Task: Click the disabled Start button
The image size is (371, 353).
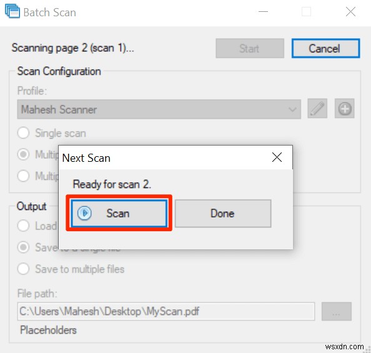Action: pyautogui.click(x=250, y=48)
